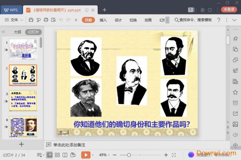Switch to reading view book icon
Screen dimensions: 241x160
pyautogui.click(x=65, y=155)
